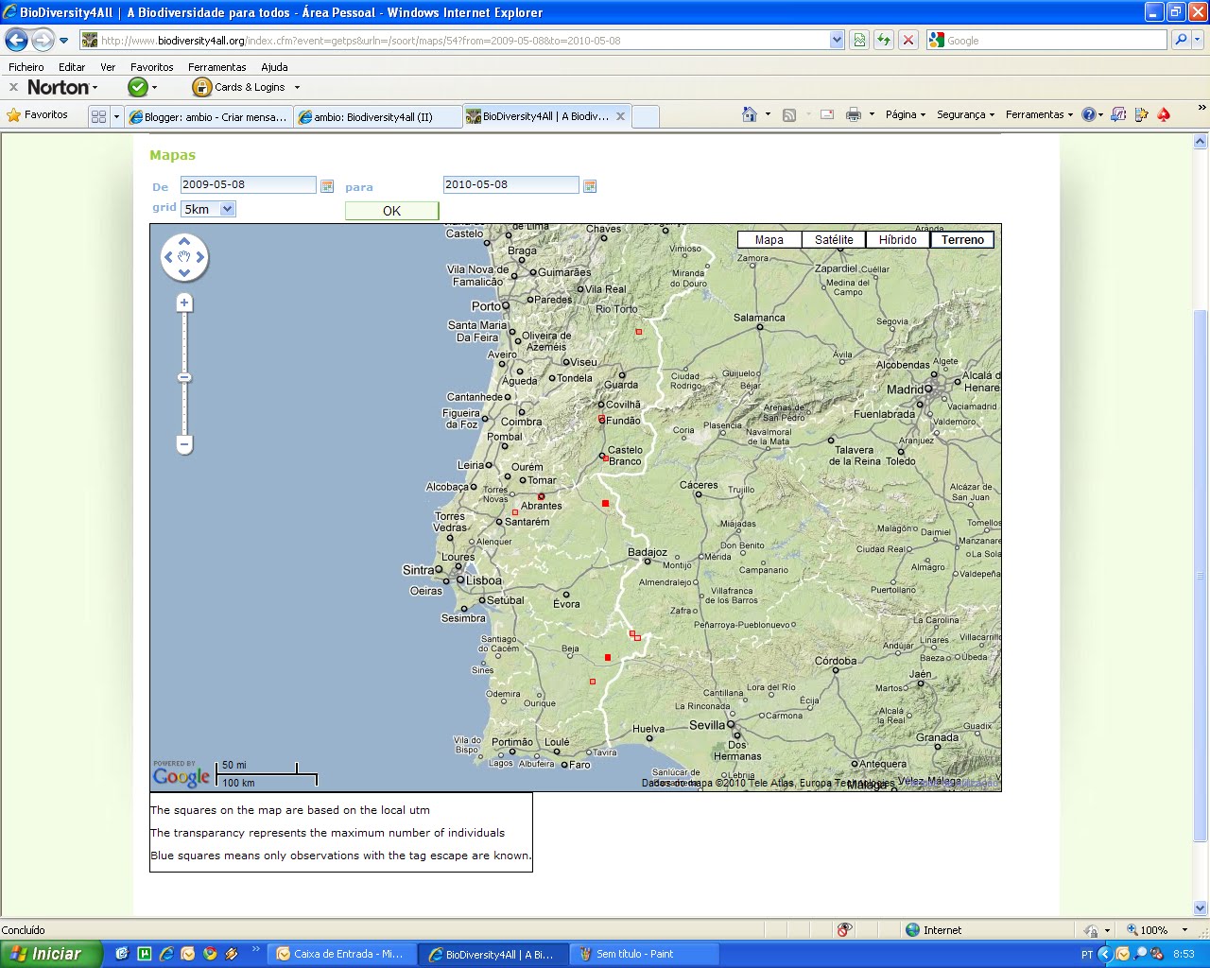Open the grid size 5km dropdown
Viewport: 1210px width, 968px height.
coord(208,209)
